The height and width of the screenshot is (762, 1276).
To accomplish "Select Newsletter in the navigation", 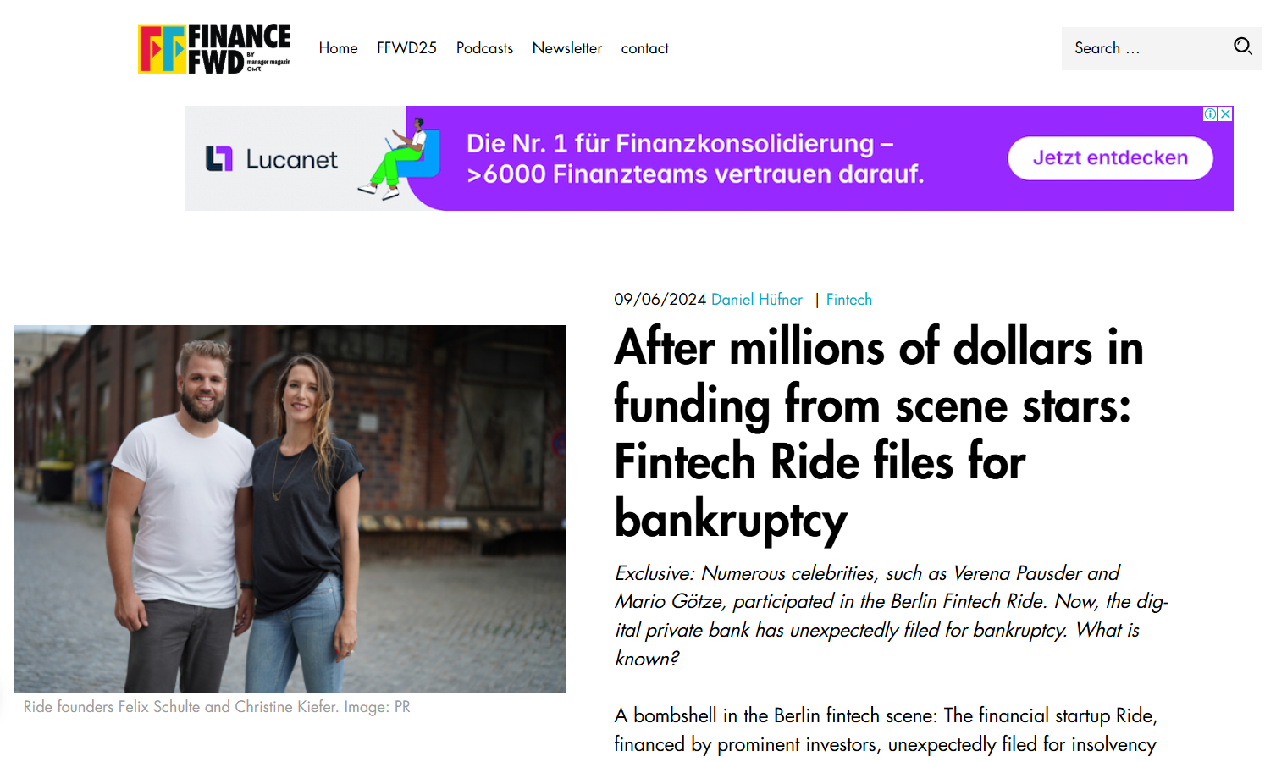I will pyautogui.click(x=566, y=48).
